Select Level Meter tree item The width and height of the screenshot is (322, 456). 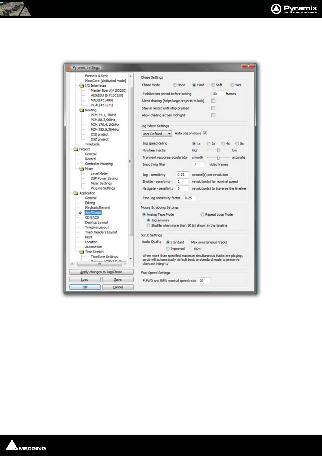coord(99,174)
